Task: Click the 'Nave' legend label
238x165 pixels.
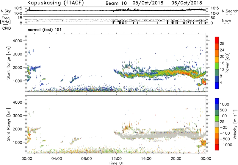Action: [226, 21]
